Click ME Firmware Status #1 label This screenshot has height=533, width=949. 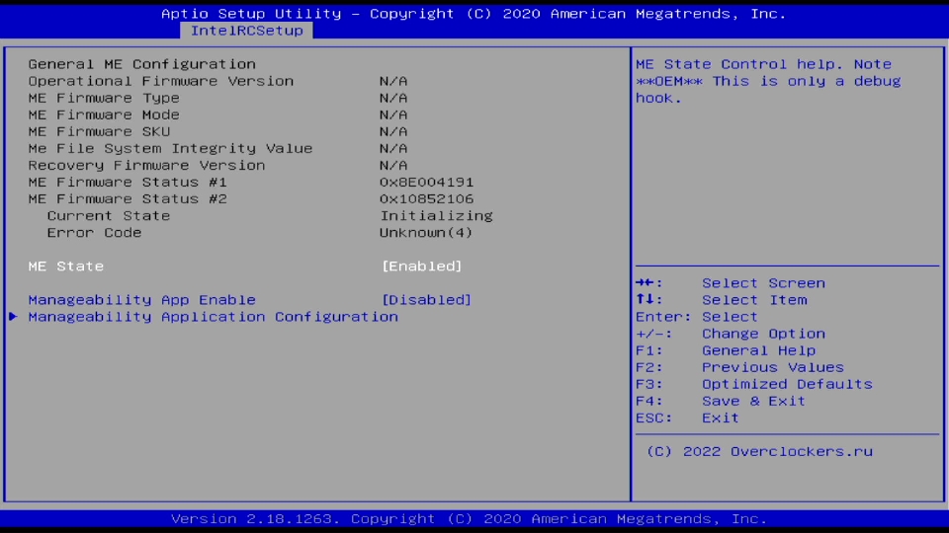[x=128, y=183]
